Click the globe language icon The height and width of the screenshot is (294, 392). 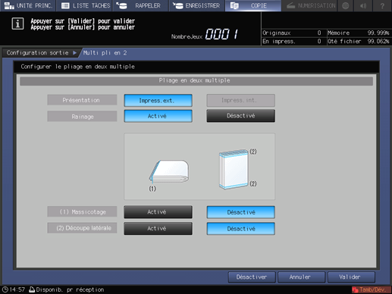(x=346, y=5)
